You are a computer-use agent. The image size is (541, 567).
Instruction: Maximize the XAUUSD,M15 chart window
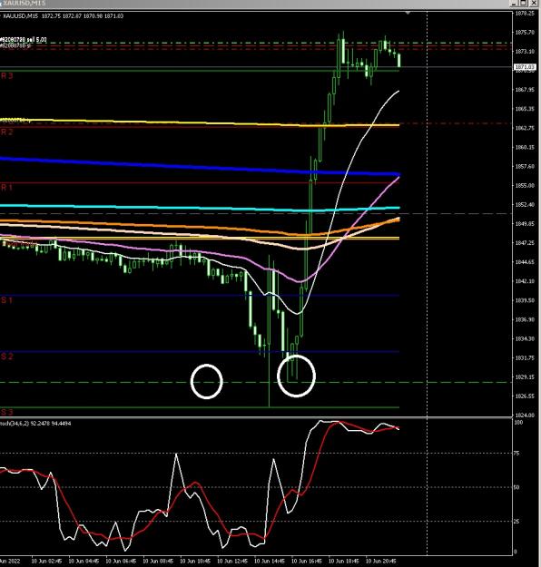click(x=524, y=3)
